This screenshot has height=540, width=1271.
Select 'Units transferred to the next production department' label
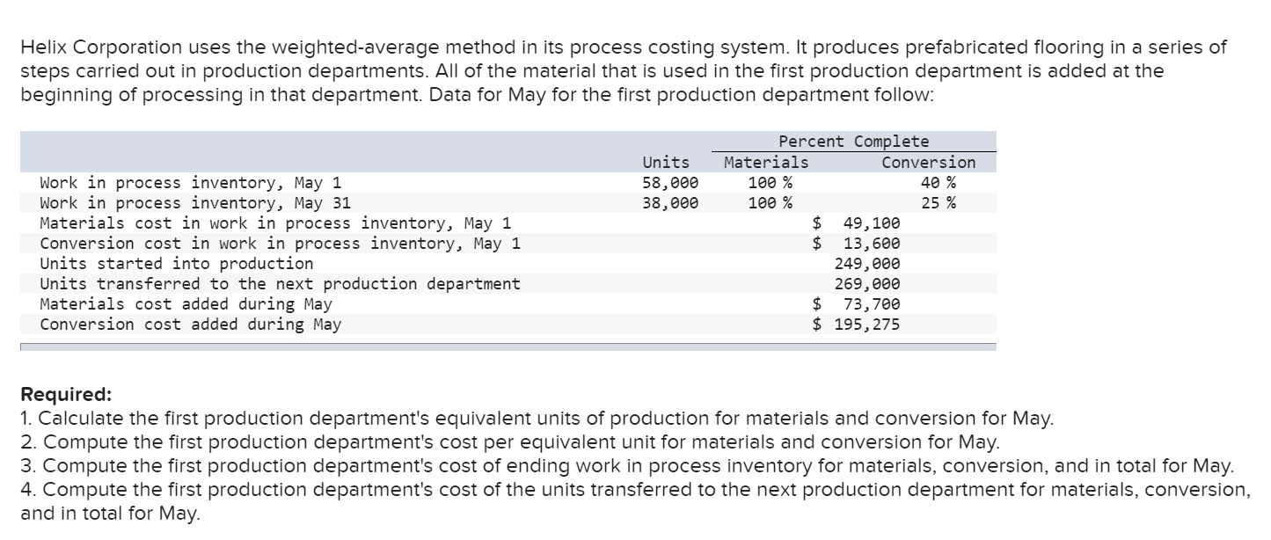tap(280, 284)
